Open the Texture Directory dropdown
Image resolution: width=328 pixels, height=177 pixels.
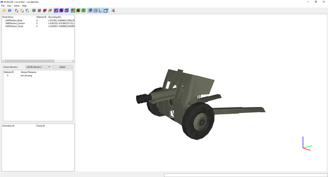tap(38, 67)
